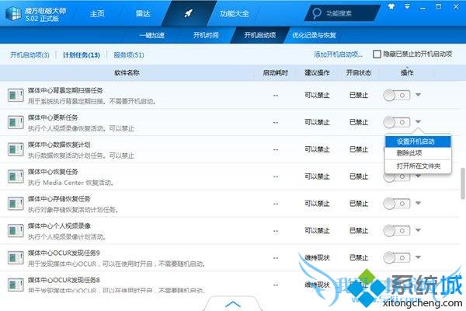Click the 魔方电脑大师 cube logo
The image size is (466, 311).
(x=13, y=13)
